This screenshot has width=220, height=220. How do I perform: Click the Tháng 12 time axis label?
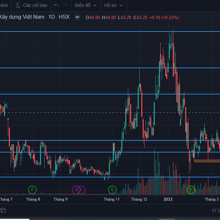pyautogui.click(x=139, y=199)
